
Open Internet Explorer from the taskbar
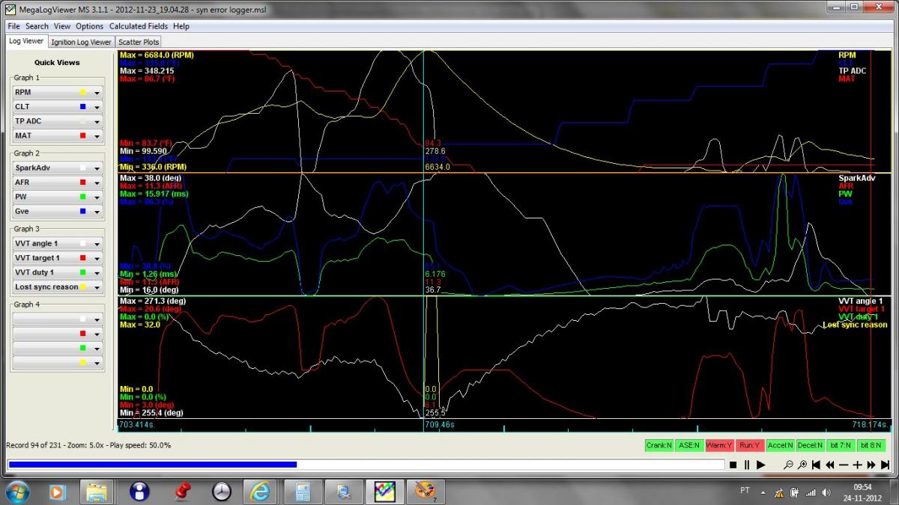tap(260, 492)
